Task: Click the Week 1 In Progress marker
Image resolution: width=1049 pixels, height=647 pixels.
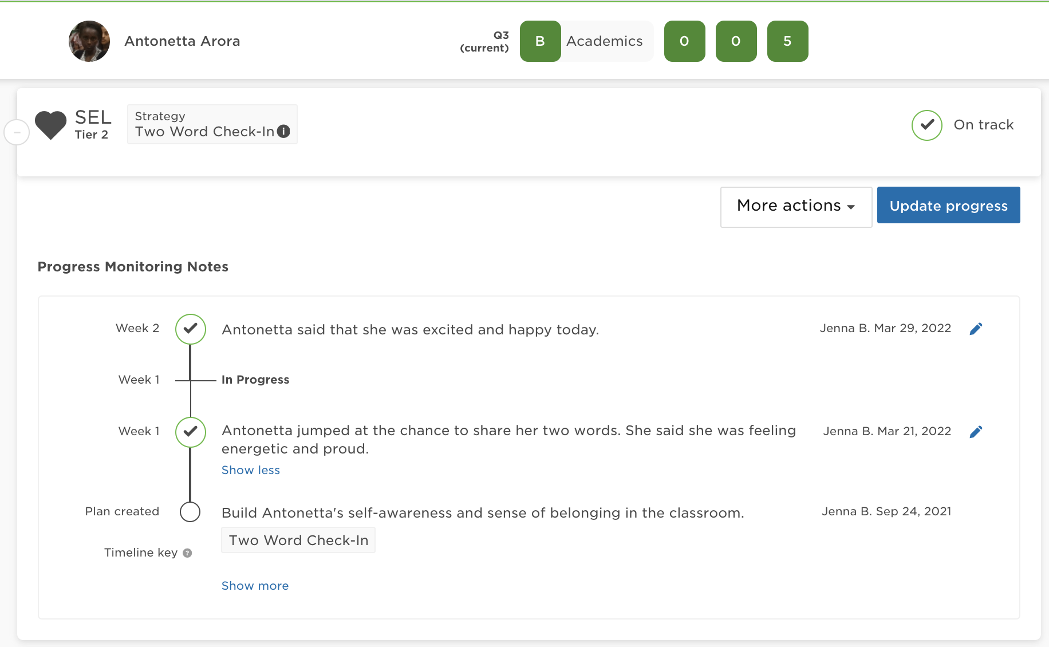Action: [x=190, y=379]
